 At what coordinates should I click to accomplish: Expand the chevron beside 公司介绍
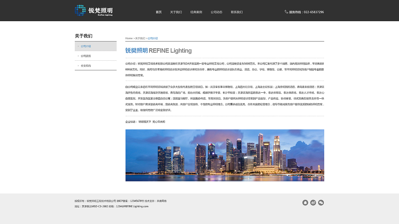pyautogui.click(x=78, y=46)
